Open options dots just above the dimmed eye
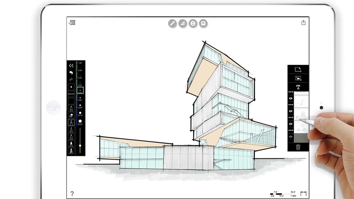This screenshot has width=354, height=199. (291, 130)
